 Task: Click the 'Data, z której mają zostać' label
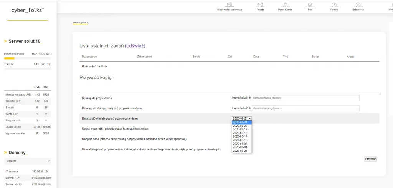(x=110, y=118)
